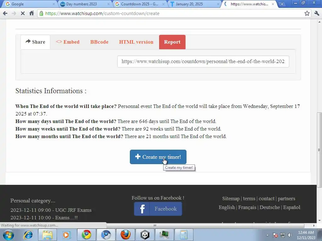Image resolution: width=322 pixels, height=241 pixels.
Task: Open the partners footer link
Action: pyautogui.click(x=286, y=199)
